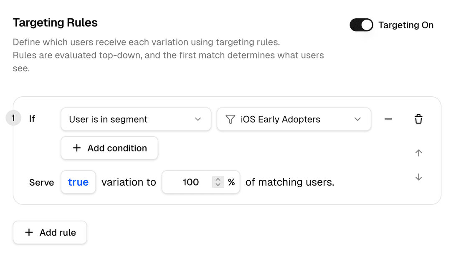The width and height of the screenshot is (451, 254).
Task: Delete rule 1 using the trash icon
Action: tap(418, 119)
